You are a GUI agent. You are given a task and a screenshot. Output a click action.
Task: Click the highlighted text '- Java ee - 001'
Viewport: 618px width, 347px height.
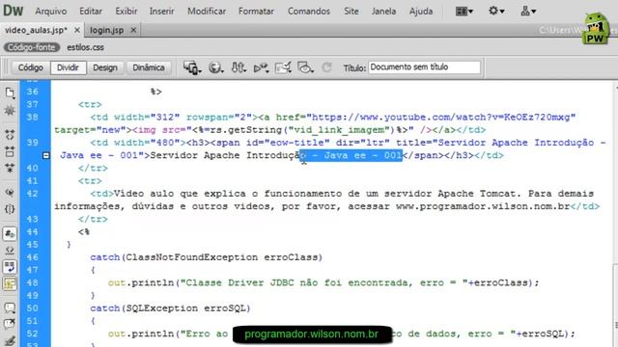[x=351, y=155]
